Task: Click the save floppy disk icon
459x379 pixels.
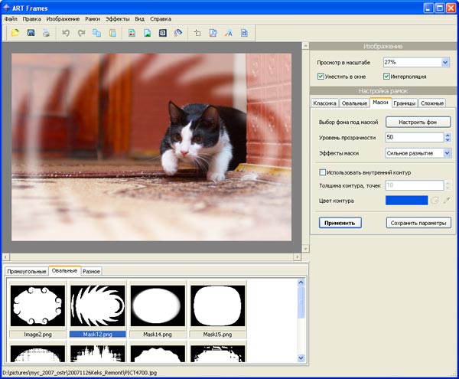Action: point(31,33)
